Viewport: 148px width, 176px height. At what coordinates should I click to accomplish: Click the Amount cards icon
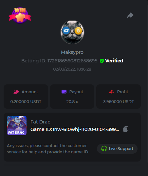pos(16,92)
